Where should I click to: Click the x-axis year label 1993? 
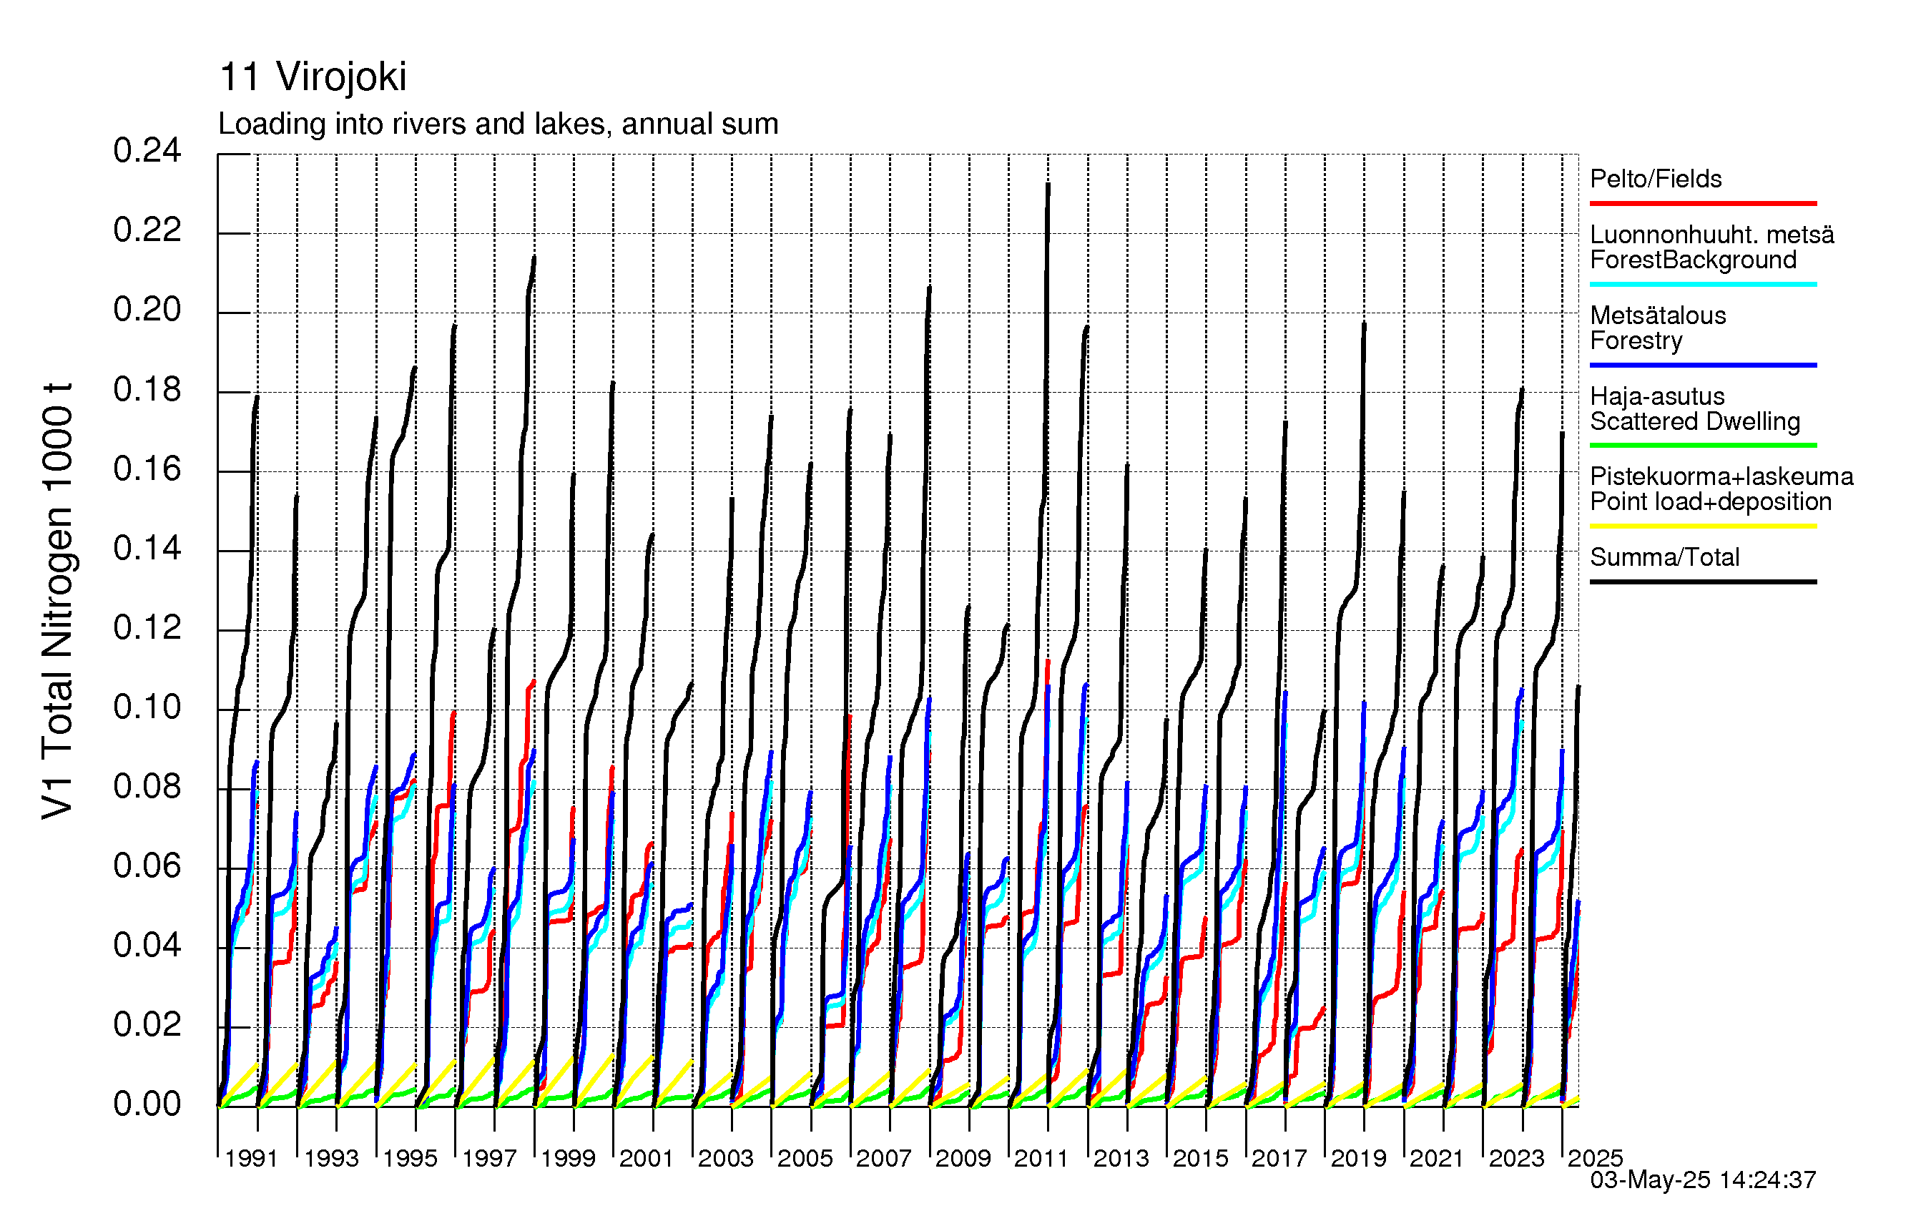coord(330,1158)
